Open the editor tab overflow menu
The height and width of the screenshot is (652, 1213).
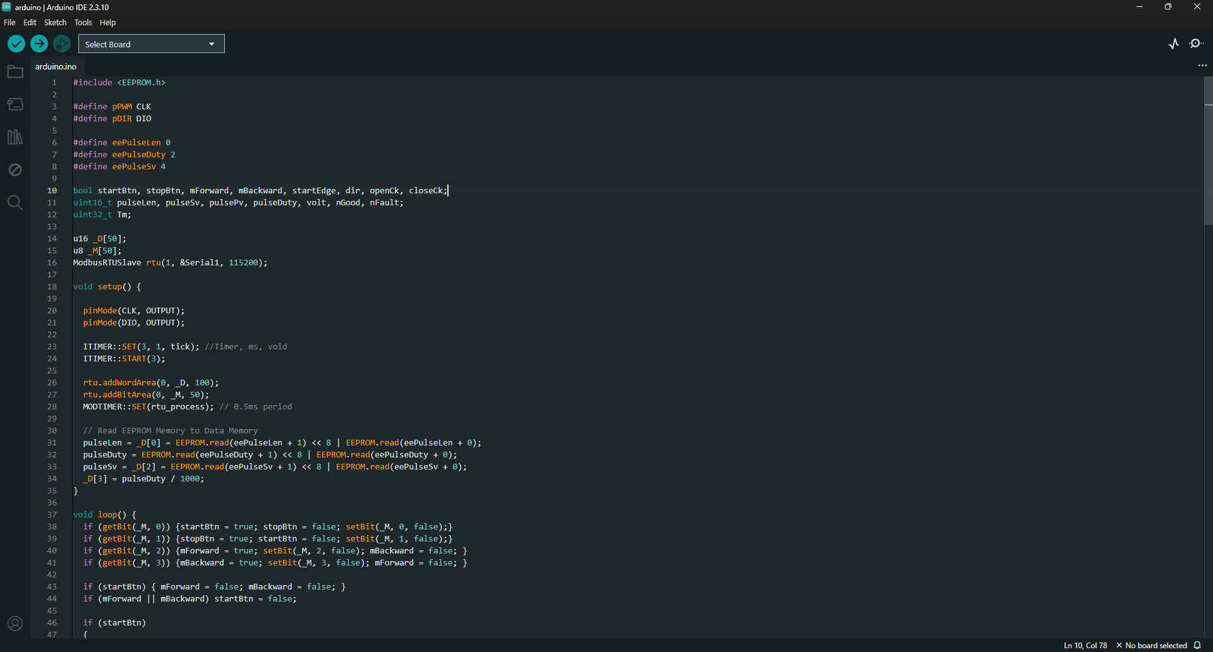pos(1202,66)
